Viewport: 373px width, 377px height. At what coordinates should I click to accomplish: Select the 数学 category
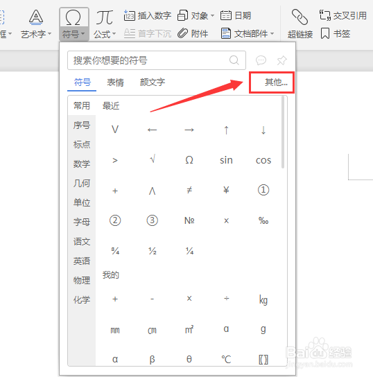82,164
